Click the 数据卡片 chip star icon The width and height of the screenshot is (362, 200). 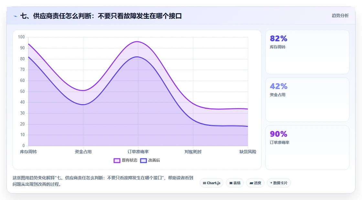[x=271, y=183]
